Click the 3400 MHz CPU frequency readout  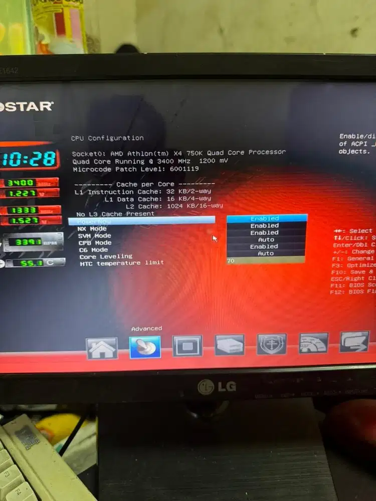30,183
